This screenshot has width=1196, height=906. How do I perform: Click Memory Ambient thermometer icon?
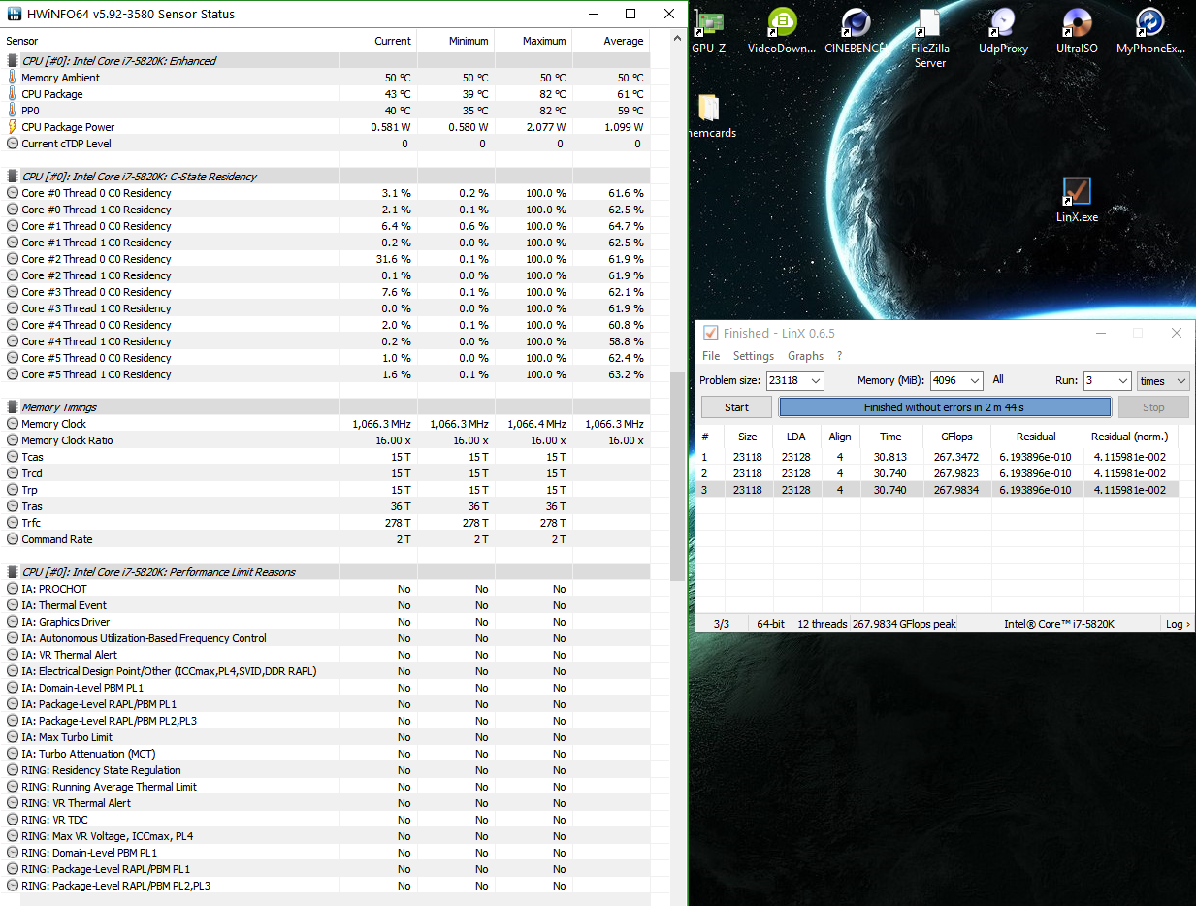coord(13,78)
